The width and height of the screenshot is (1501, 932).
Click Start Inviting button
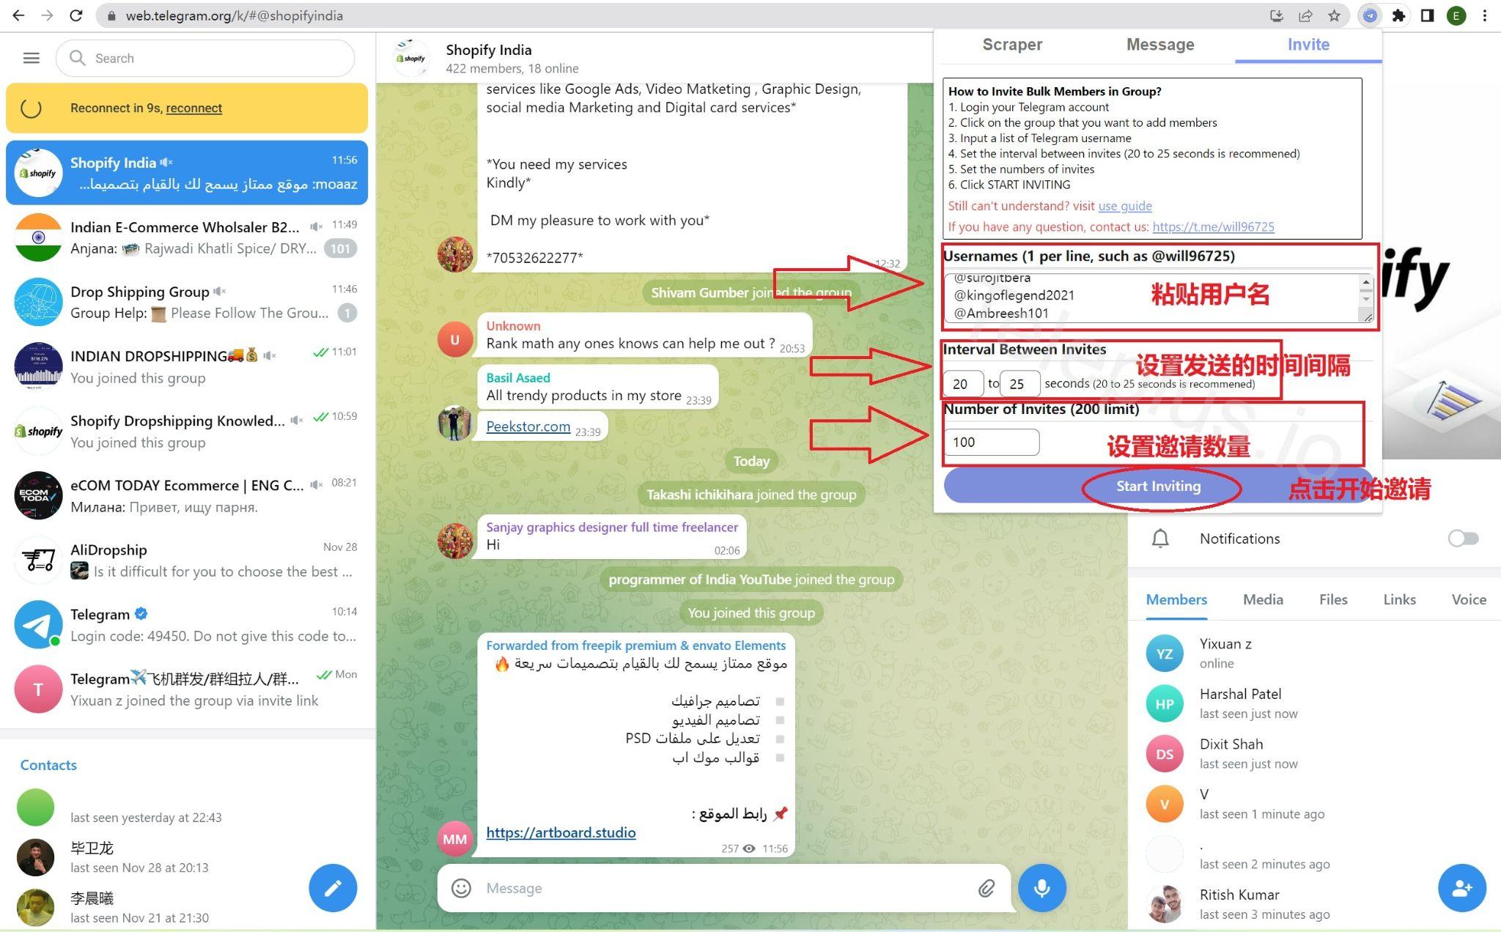click(1159, 485)
